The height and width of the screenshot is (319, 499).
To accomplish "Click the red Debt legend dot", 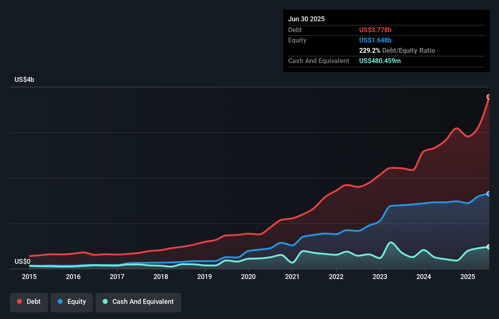I will pyautogui.click(x=19, y=301).
